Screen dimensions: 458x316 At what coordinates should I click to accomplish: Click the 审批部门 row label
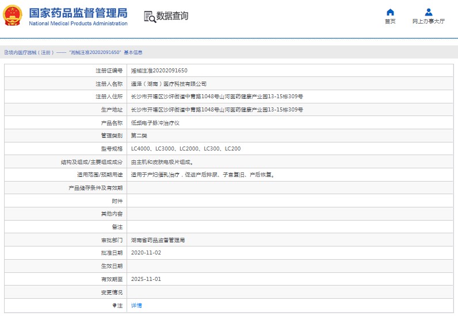point(112,240)
